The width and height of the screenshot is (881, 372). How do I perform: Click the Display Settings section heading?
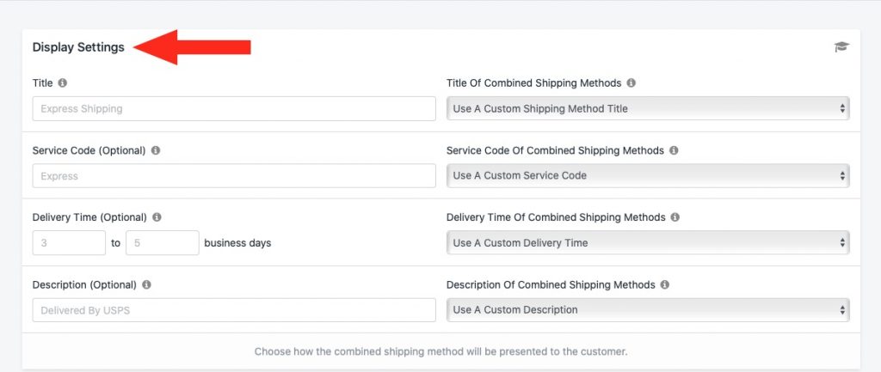(x=78, y=47)
